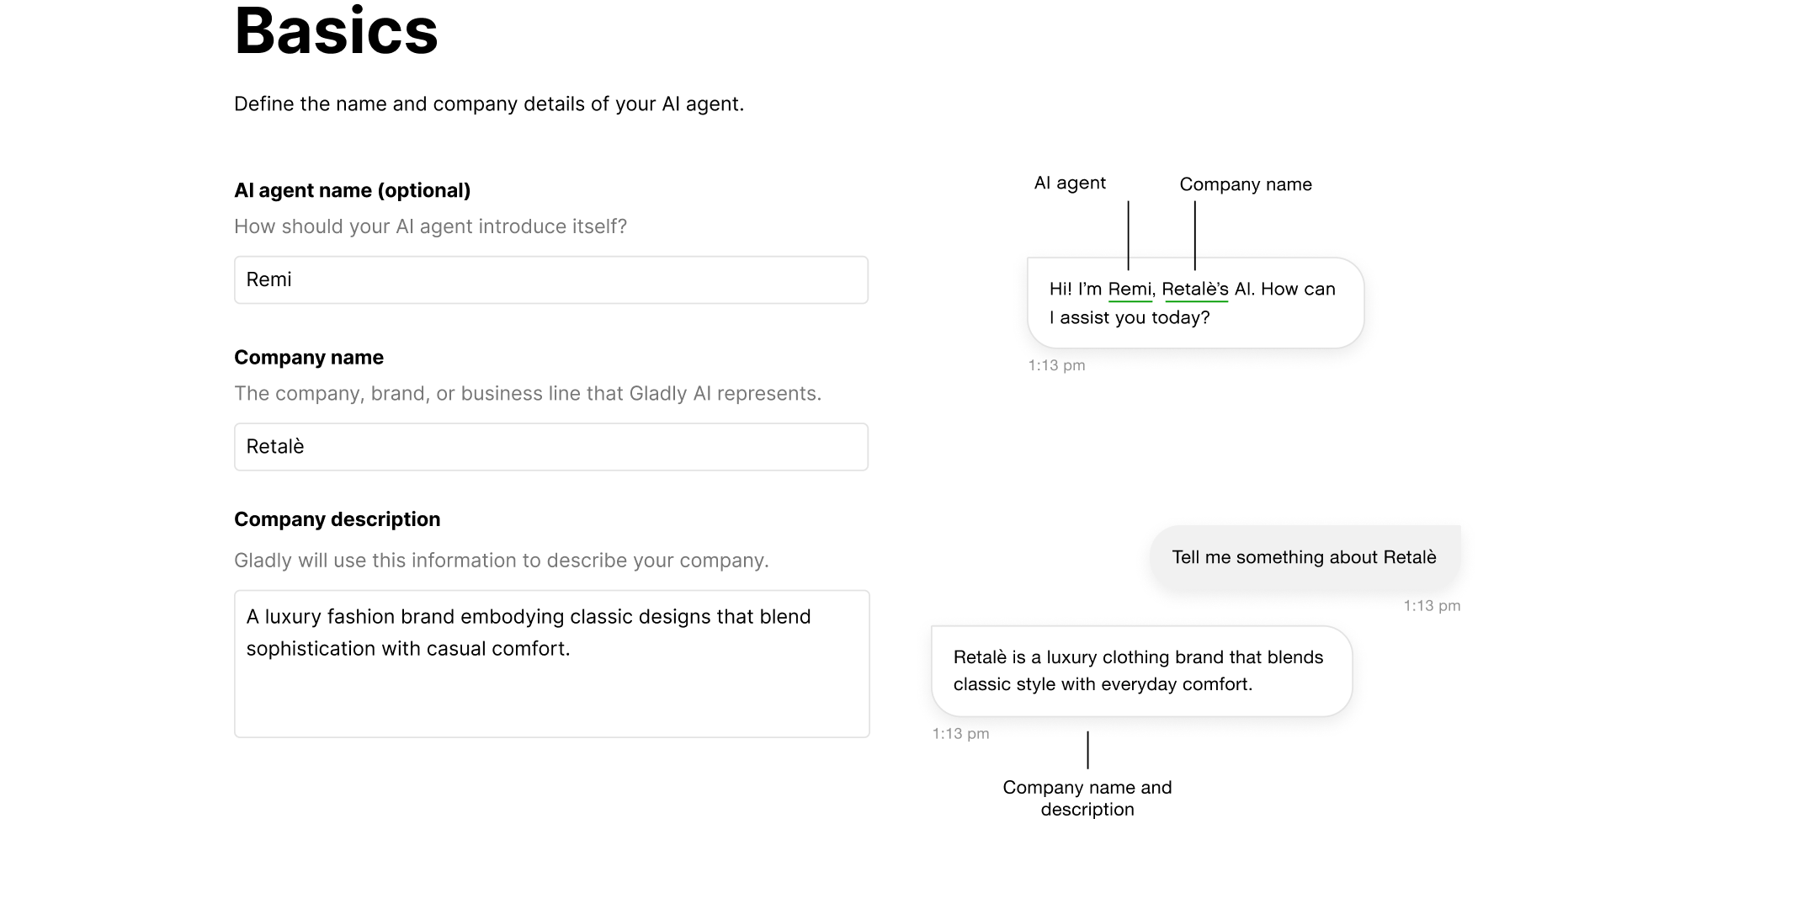Click the define name and company details subtitle
The image size is (1818, 909).
tap(490, 104)
